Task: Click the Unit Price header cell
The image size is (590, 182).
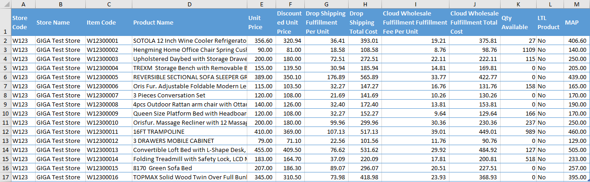Action: [x=261, y=22]
